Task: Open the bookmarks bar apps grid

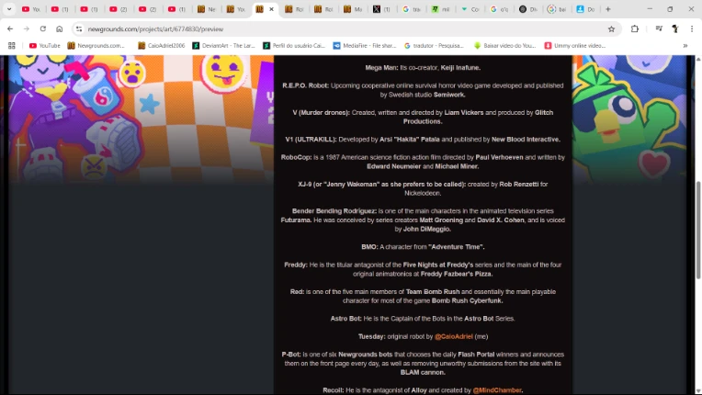Action: [12, 46]
